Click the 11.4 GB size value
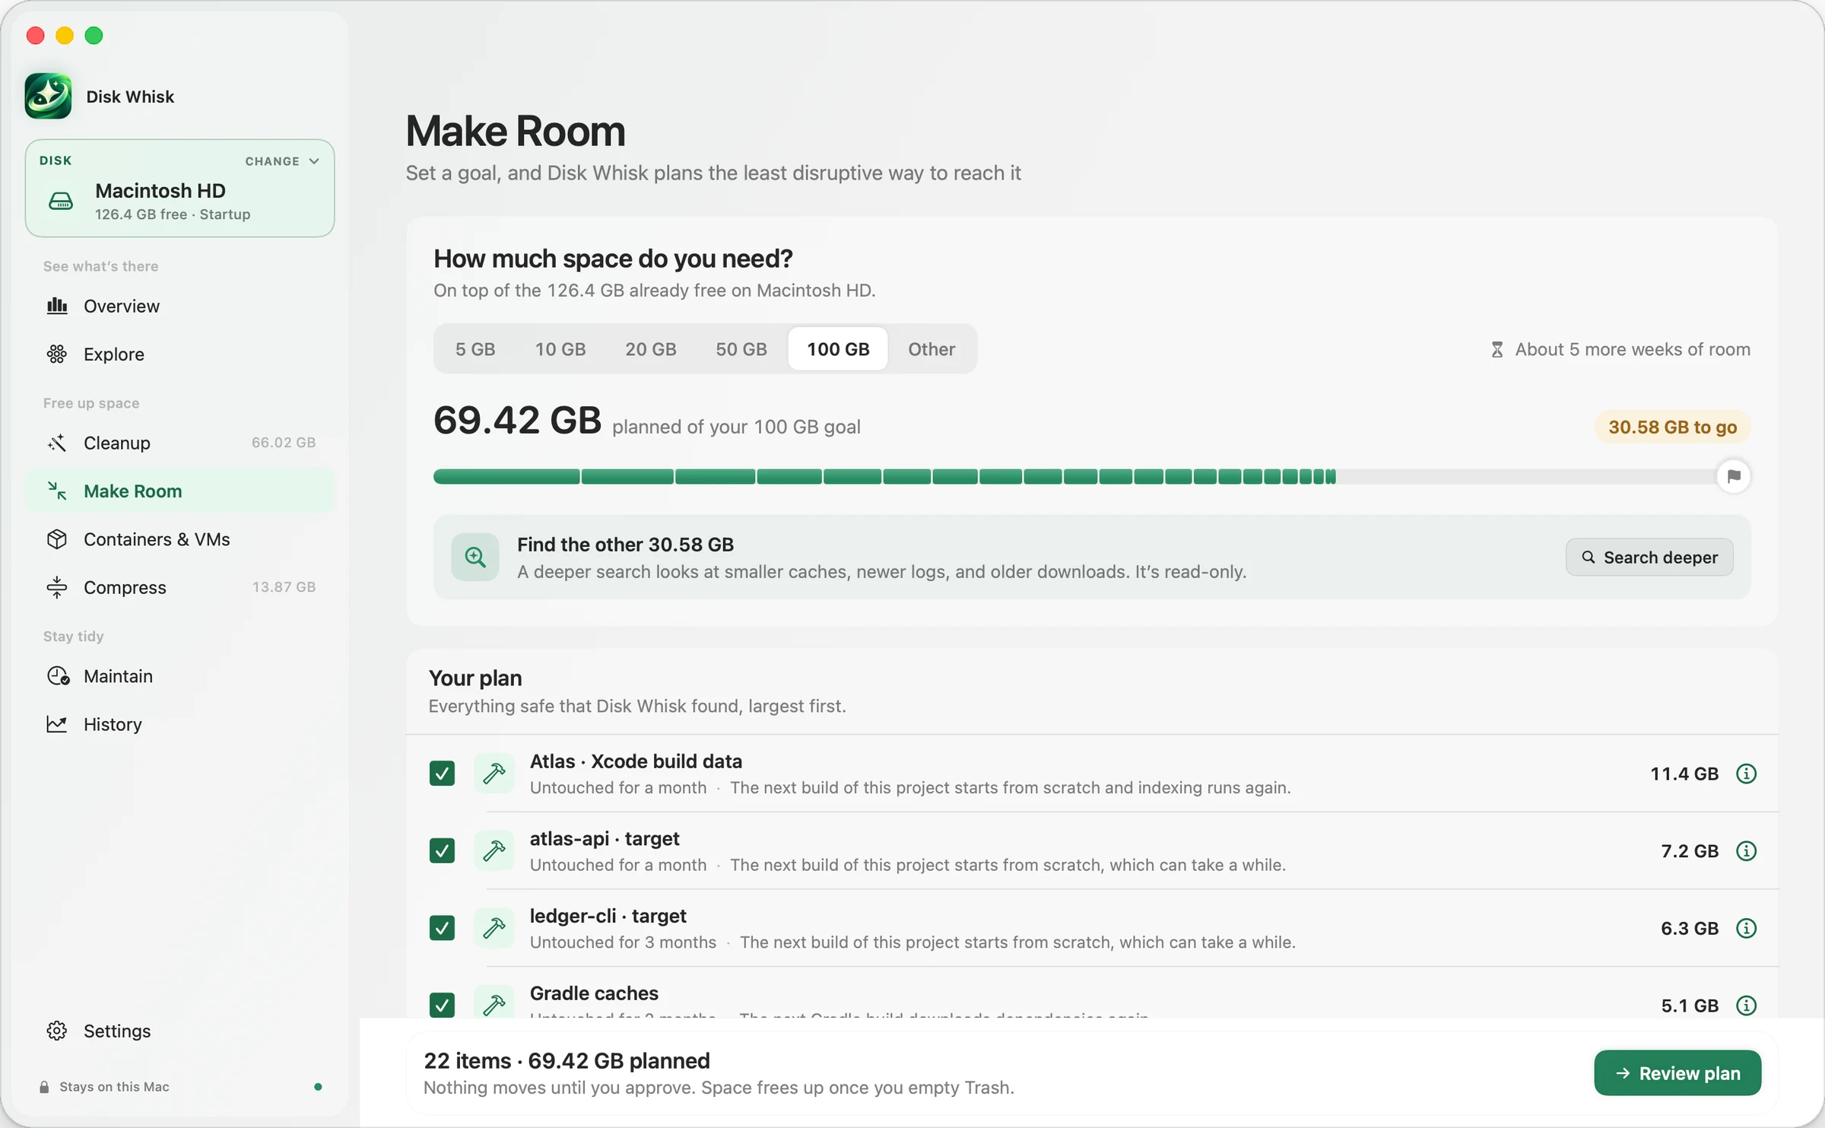Screen dimensions: 1825x1128 1684,774
